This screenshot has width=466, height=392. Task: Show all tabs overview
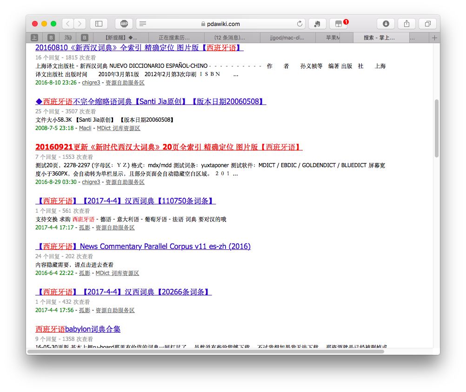coord(427,24)
